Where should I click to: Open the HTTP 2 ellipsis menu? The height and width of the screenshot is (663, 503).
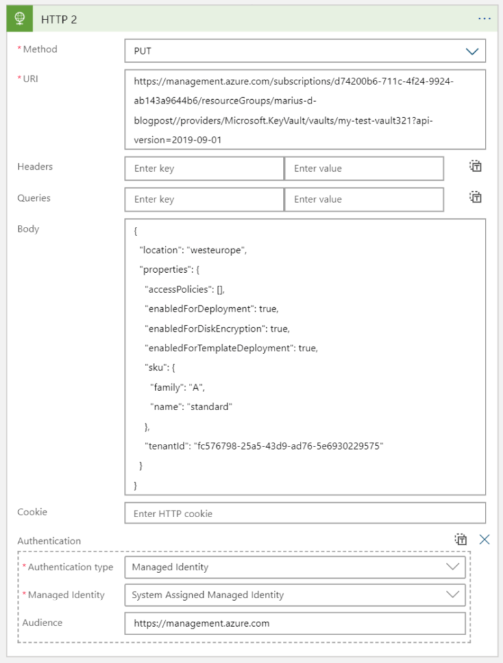coord(484,19)
